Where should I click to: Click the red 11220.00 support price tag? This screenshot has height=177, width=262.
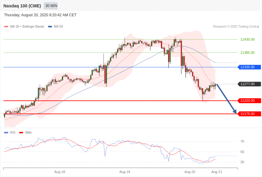tap(249, 100)
